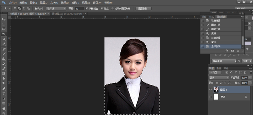Select the Lasso tool
The width and height of the screenshot is (253, 115).
coord(4,29)
